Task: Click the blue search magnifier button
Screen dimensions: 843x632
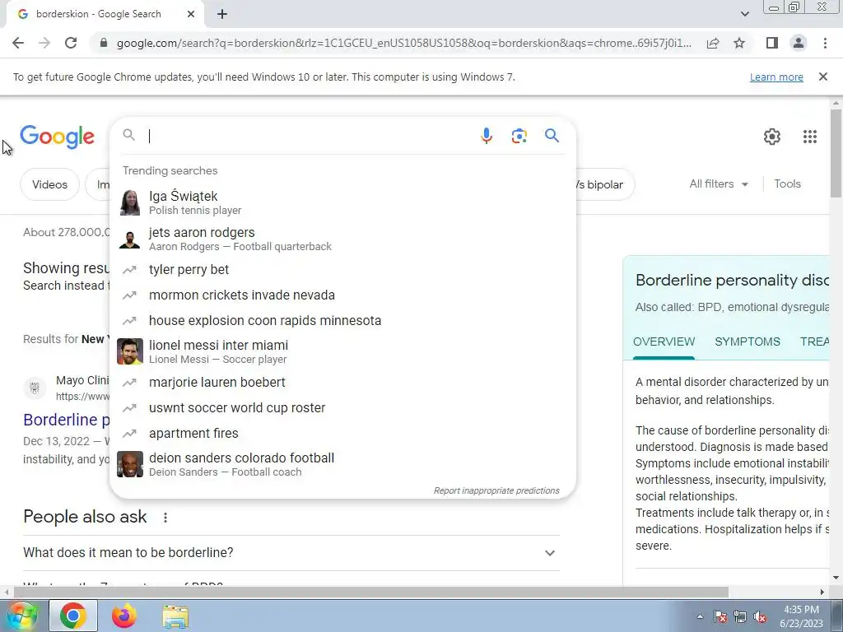Action: click(x=552, y=136)
